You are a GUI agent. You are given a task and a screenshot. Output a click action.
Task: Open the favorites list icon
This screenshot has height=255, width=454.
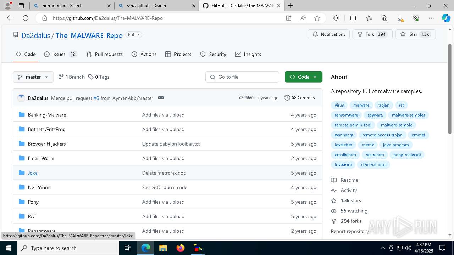(x=369, y=18)
